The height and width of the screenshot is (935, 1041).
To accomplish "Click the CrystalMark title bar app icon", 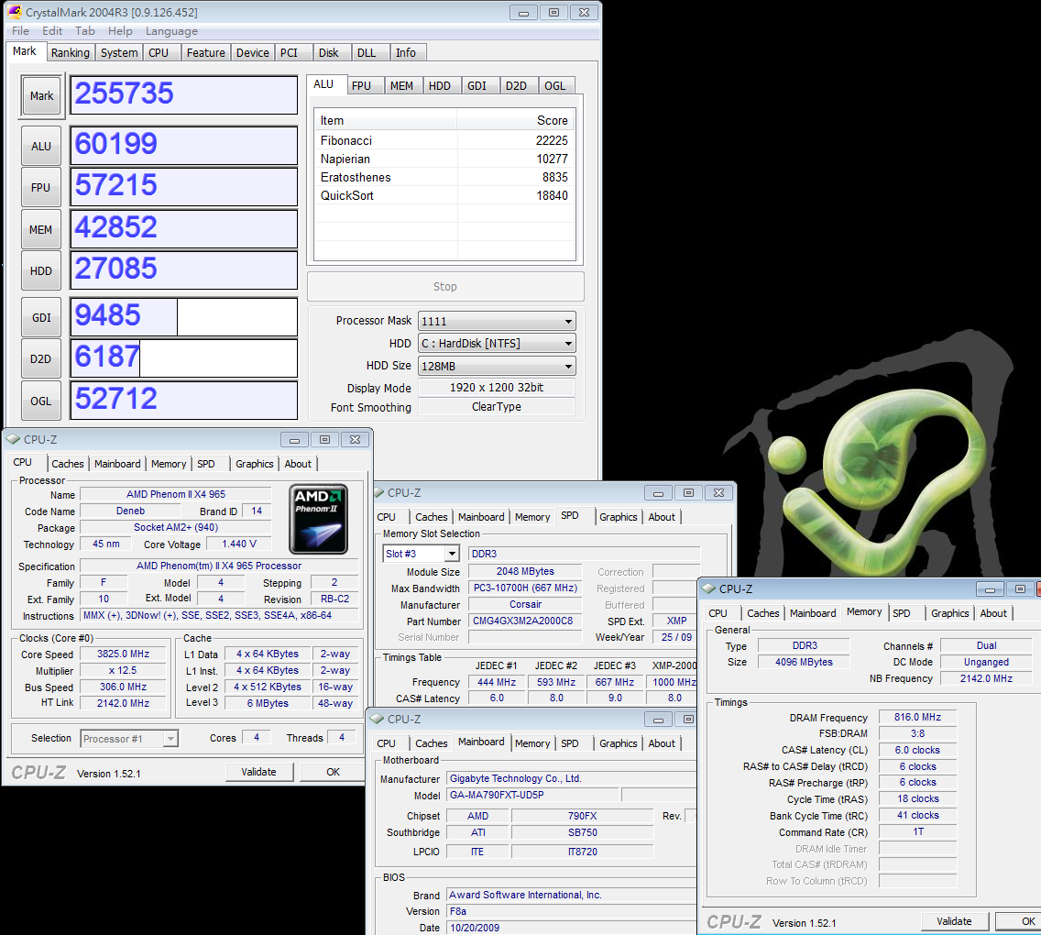I will point(14,12).
